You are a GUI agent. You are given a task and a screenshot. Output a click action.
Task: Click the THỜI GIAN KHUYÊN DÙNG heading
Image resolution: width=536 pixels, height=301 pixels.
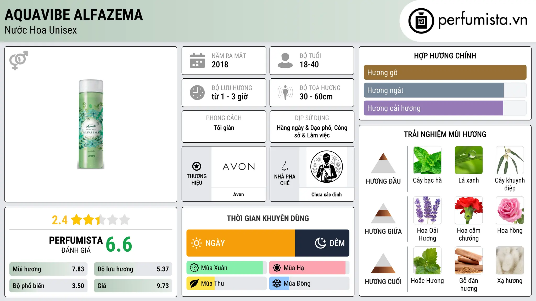[268, 218]
